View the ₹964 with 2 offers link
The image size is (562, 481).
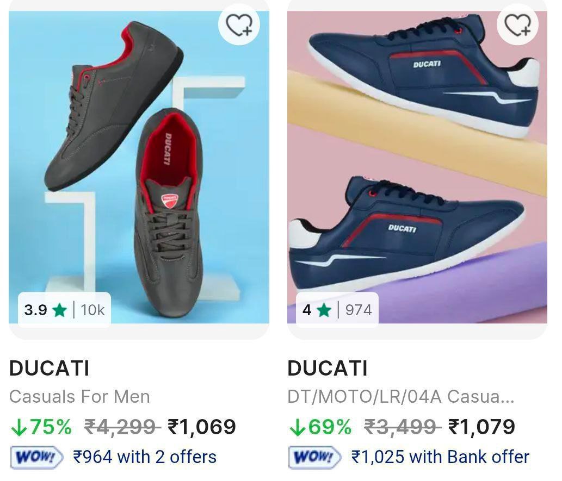(145, 457)
